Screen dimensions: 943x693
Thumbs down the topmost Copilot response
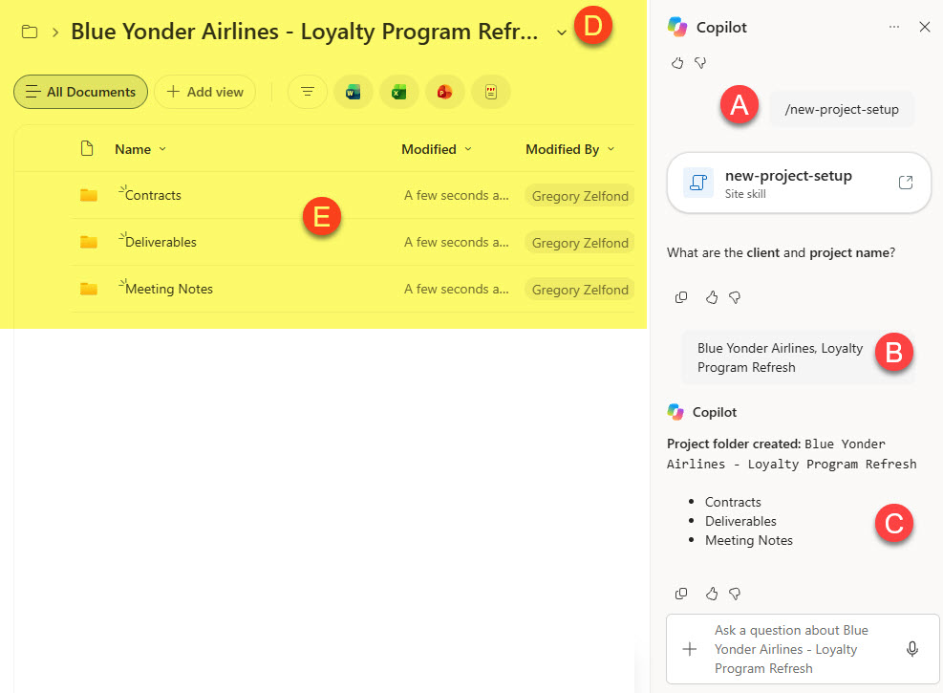click(x=700, y=62)
